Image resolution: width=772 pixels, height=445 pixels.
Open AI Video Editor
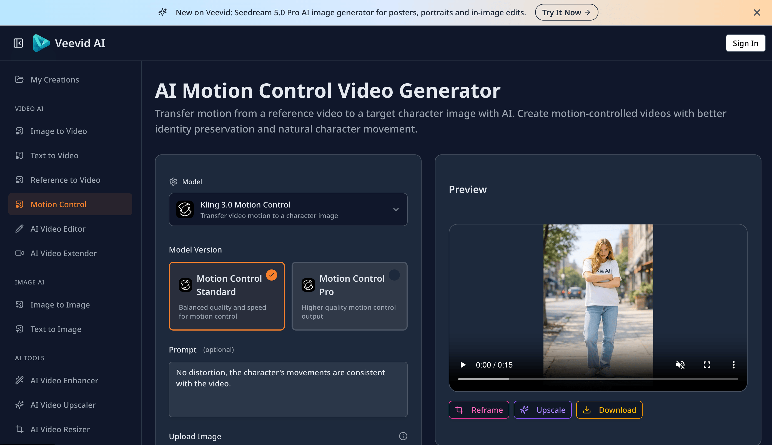(x=70, y=229)
